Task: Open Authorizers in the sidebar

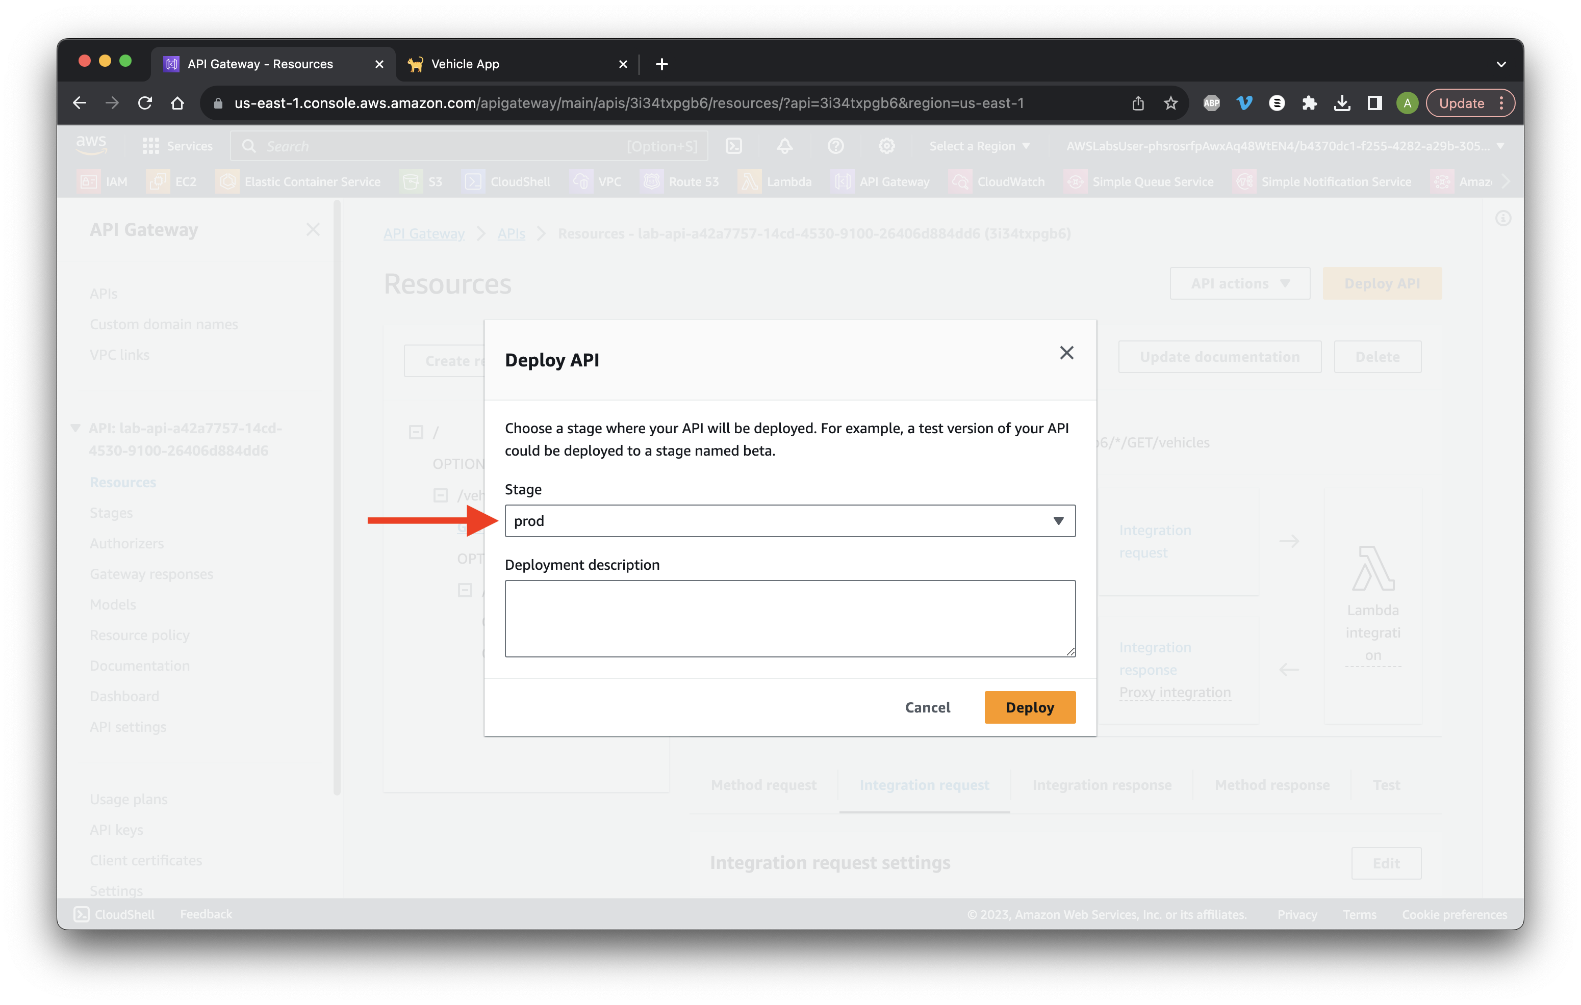Action: [x=126, y=543]
